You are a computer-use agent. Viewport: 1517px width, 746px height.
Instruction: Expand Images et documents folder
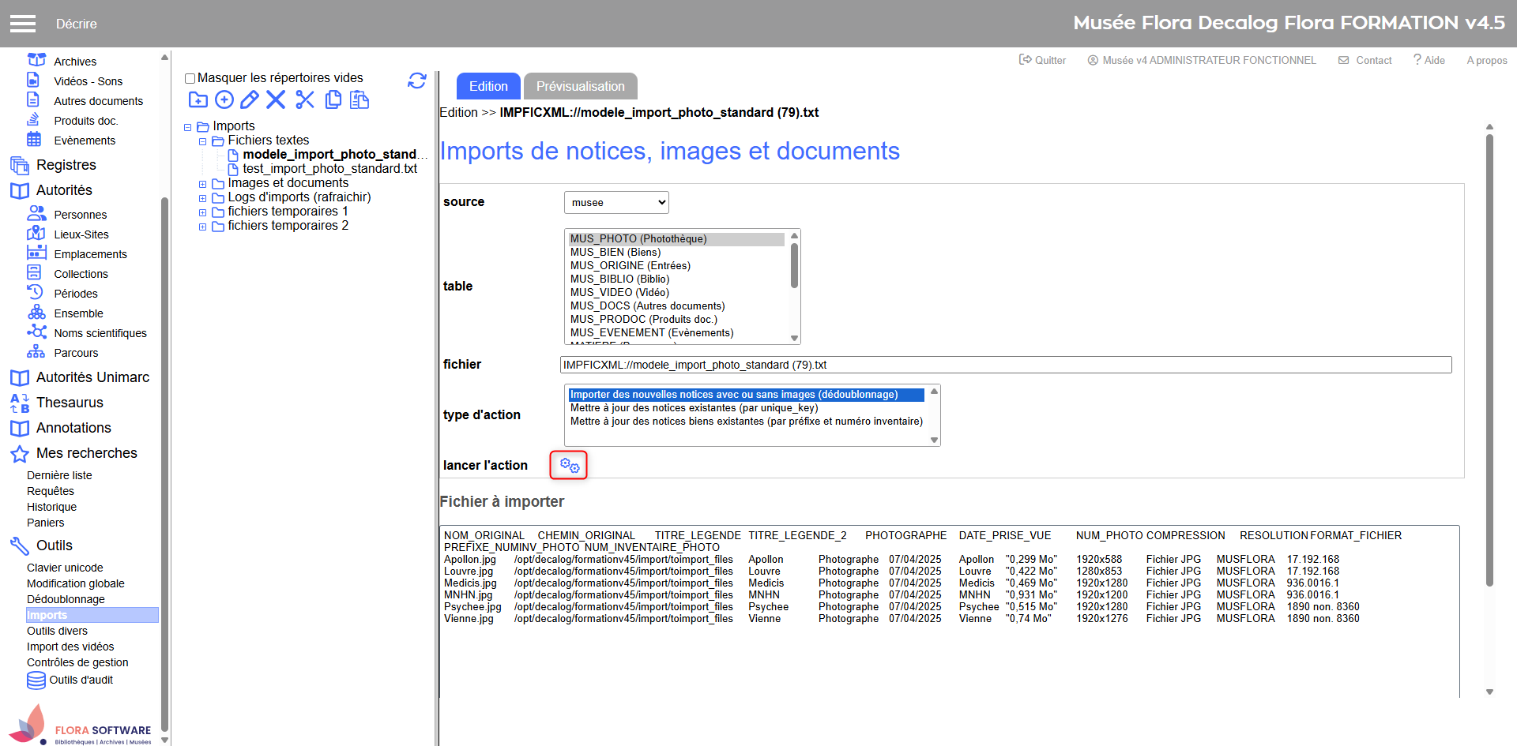203,184
